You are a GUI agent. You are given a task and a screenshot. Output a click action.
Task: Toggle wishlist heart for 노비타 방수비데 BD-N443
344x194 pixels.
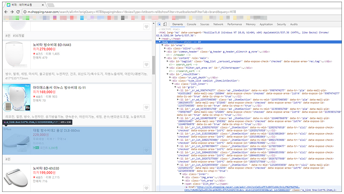(x=147, y=65)
